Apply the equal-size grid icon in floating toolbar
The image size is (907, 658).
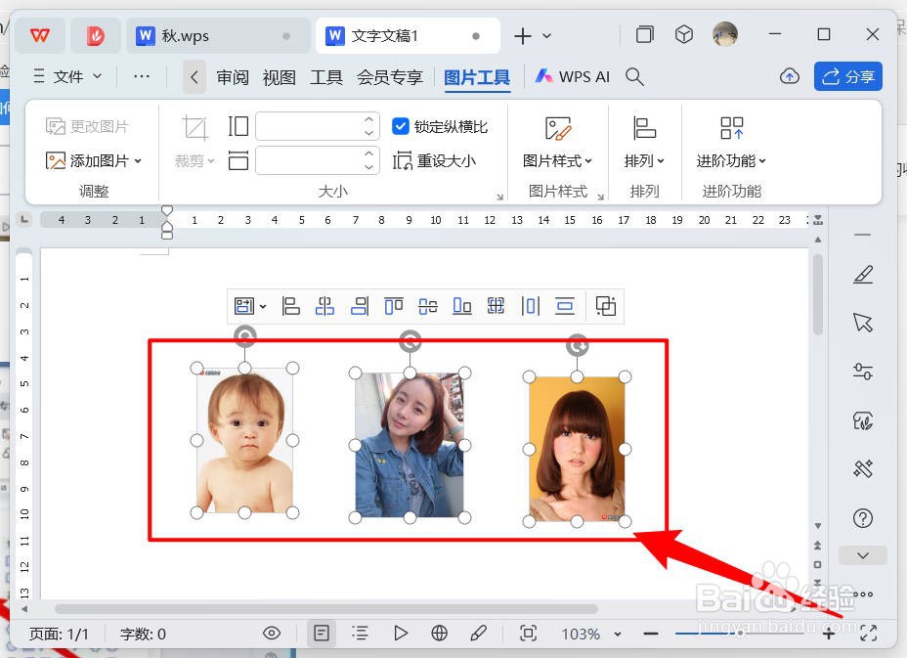pyautogui.click(x=496, y=306)
